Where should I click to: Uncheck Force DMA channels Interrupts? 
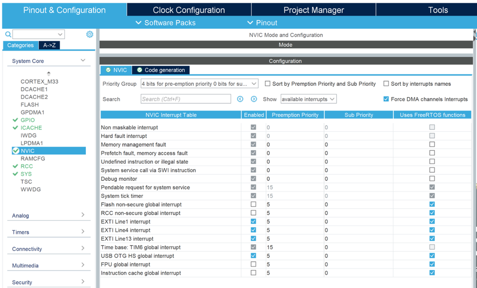click(x=386, y=99)
